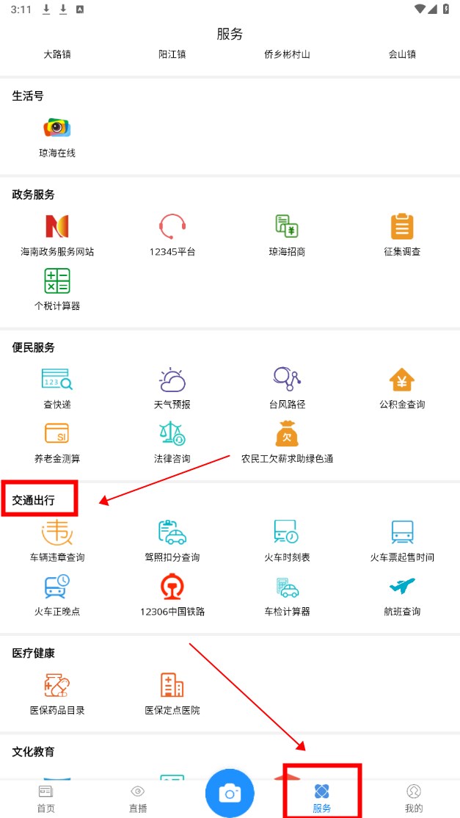Open 农民工欠薪求助绿色通道 money bag icon

287,433
